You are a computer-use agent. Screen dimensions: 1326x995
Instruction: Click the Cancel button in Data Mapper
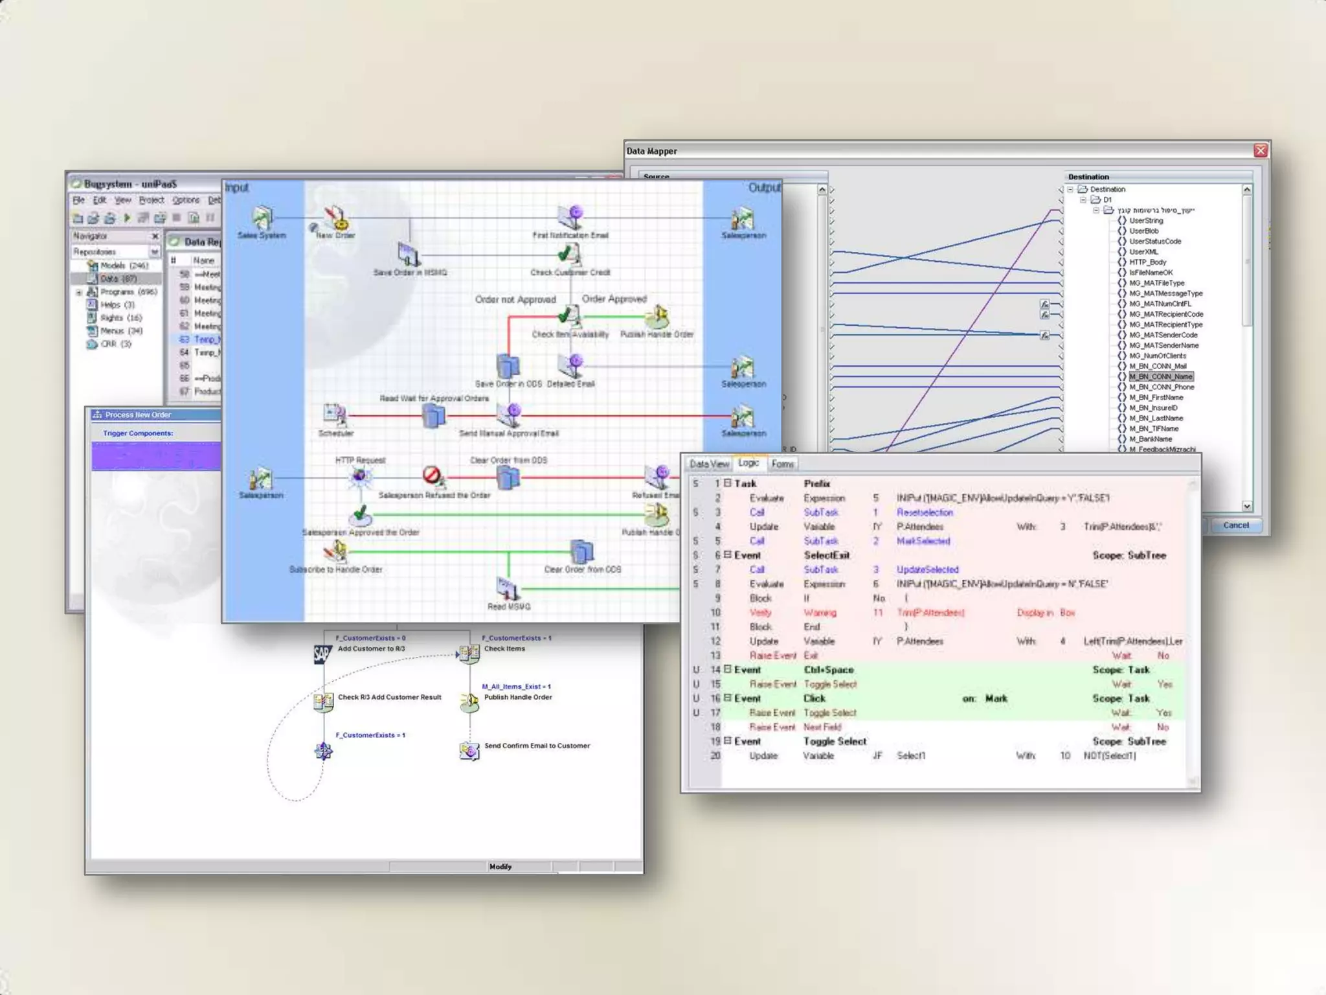1235,525
